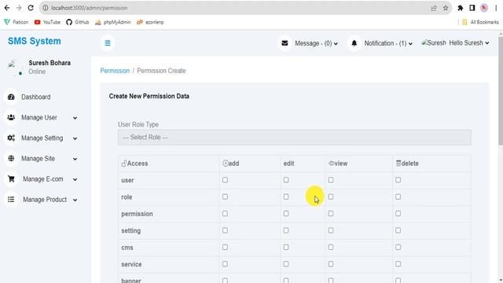Click the Manage Product list icon

[x=11, y=200]
